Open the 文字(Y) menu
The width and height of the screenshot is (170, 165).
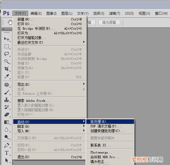click(x=83, y=14)
